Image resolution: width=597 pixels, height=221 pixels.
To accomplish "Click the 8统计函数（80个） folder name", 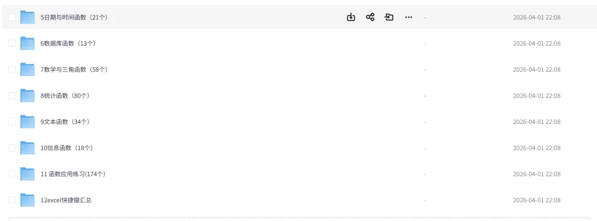I will pos(65,96).
